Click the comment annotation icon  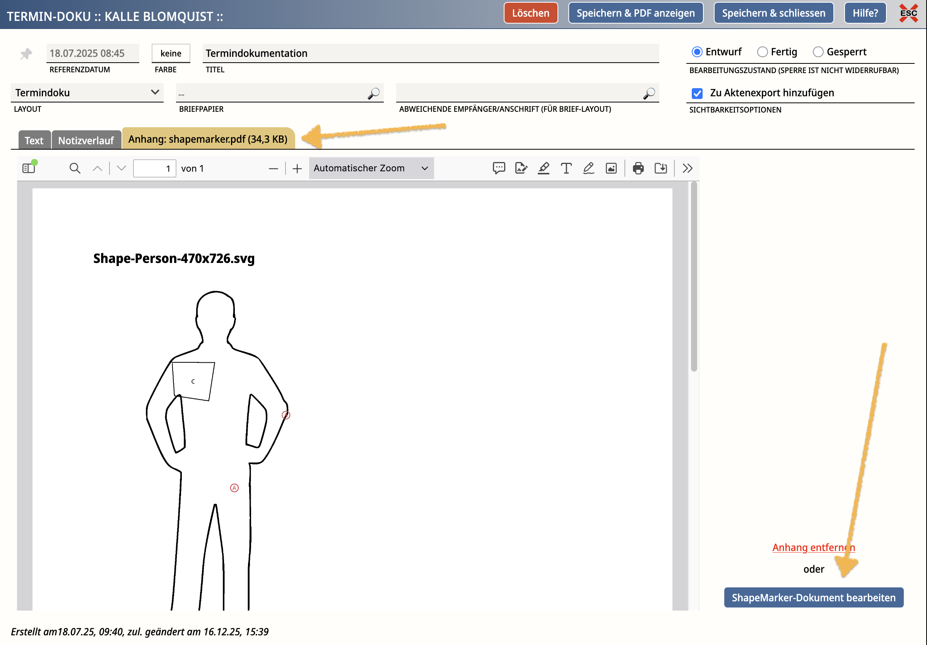[499, 168]
